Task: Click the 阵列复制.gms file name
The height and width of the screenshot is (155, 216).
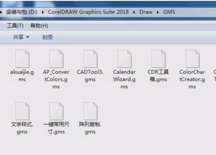Action: [x=90, y=128]
